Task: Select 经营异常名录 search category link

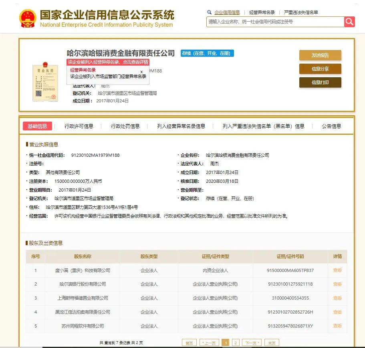Action: click(262, 12)
